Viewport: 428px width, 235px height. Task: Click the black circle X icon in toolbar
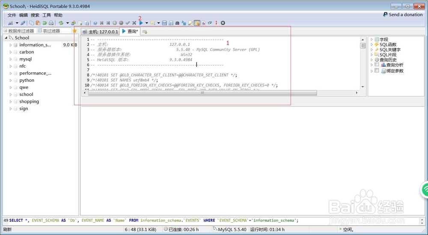coord(223,23)
